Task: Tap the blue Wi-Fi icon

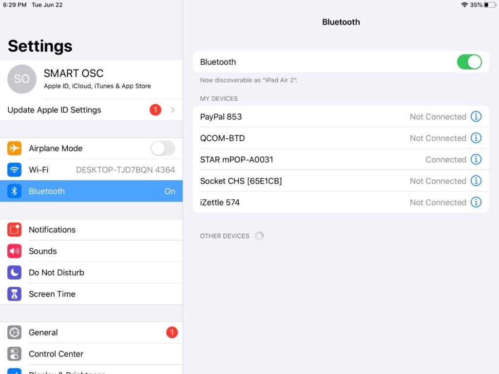Action: pyautogui.click(x=15, y=170)
